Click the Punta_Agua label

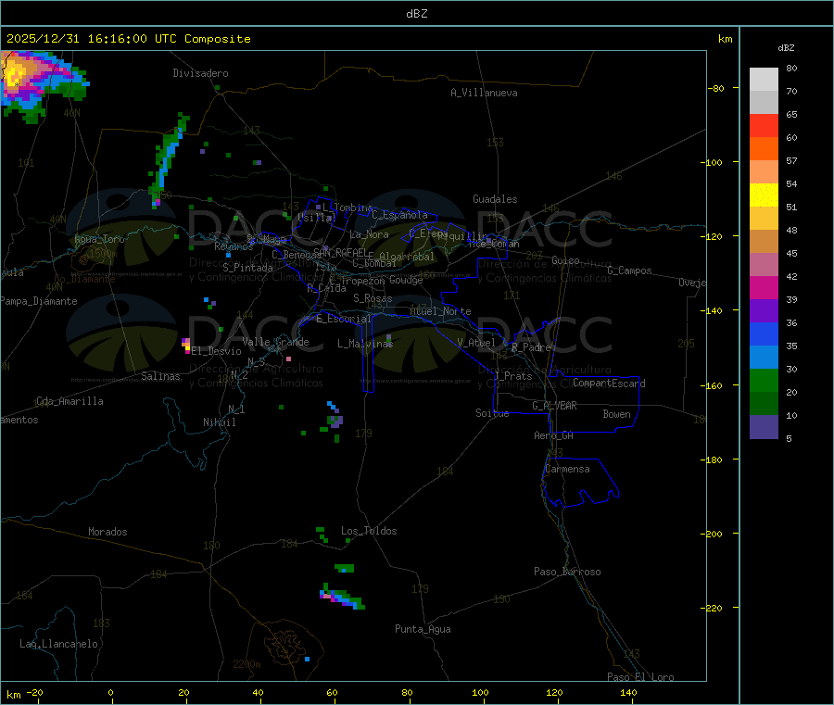tap(423, 629)
